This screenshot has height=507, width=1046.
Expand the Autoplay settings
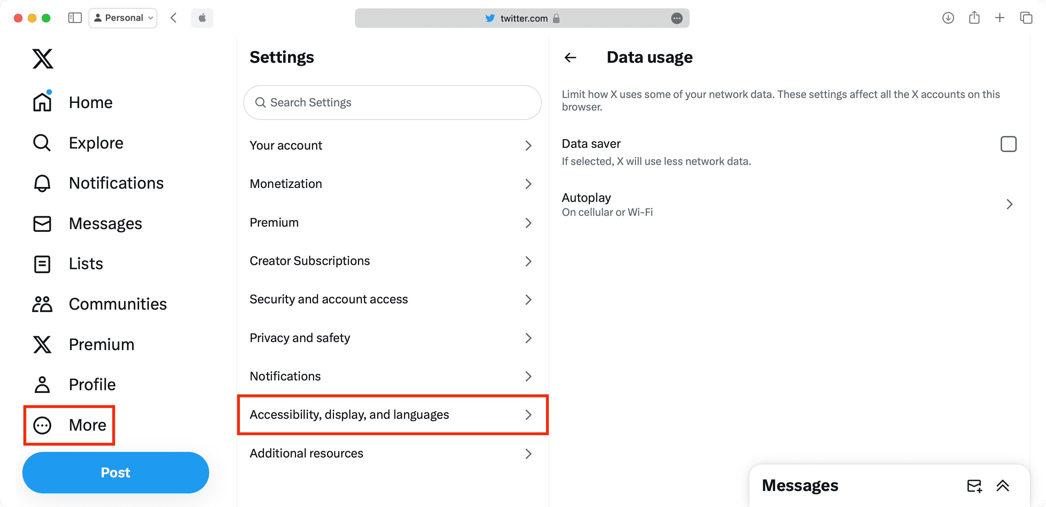pos(1009,204)
